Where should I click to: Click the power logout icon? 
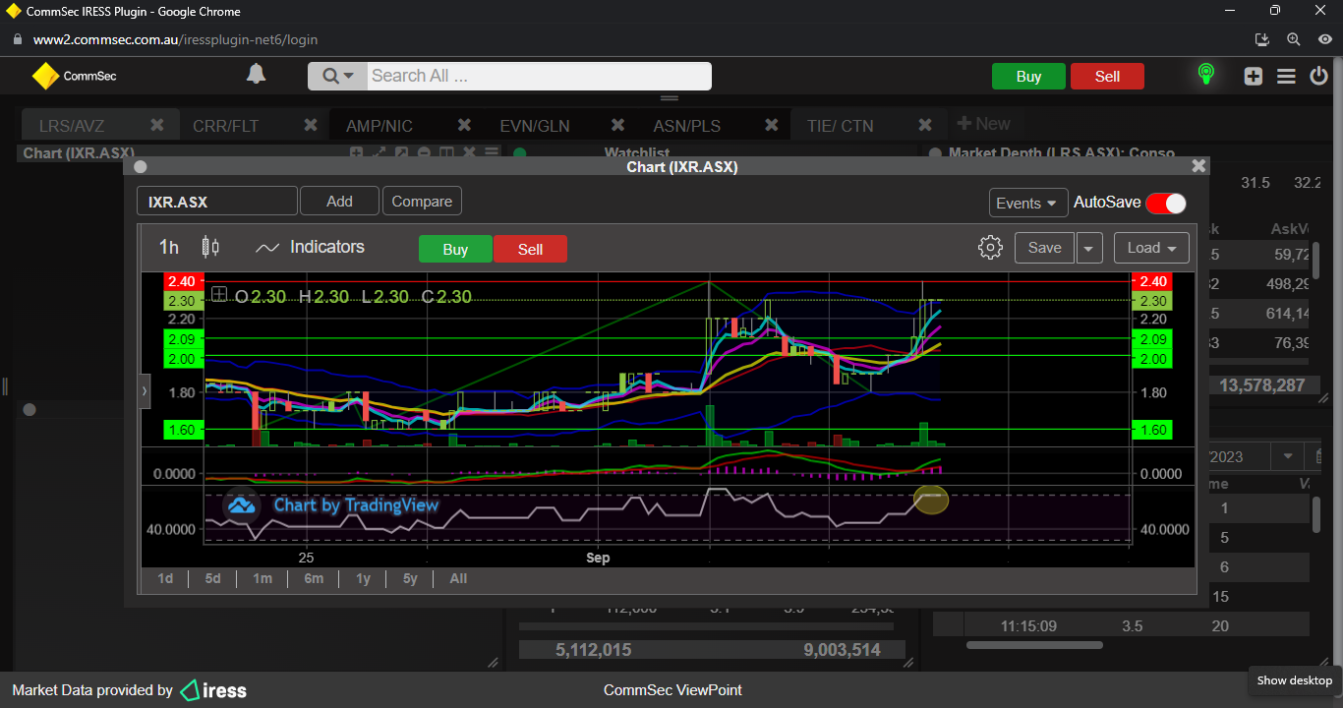(x=1318, y=76)
